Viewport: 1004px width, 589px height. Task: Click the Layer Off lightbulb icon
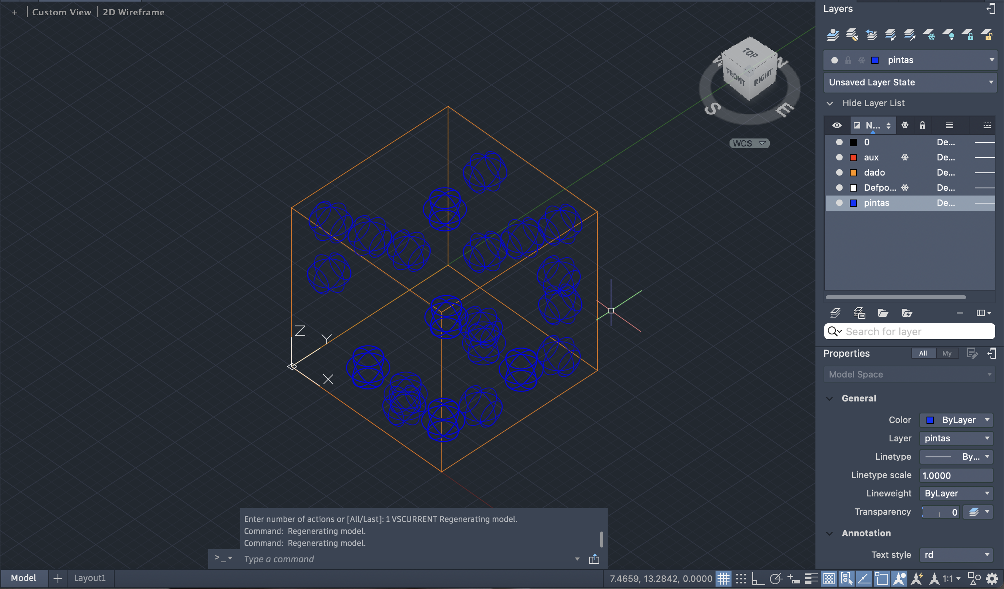948,35
